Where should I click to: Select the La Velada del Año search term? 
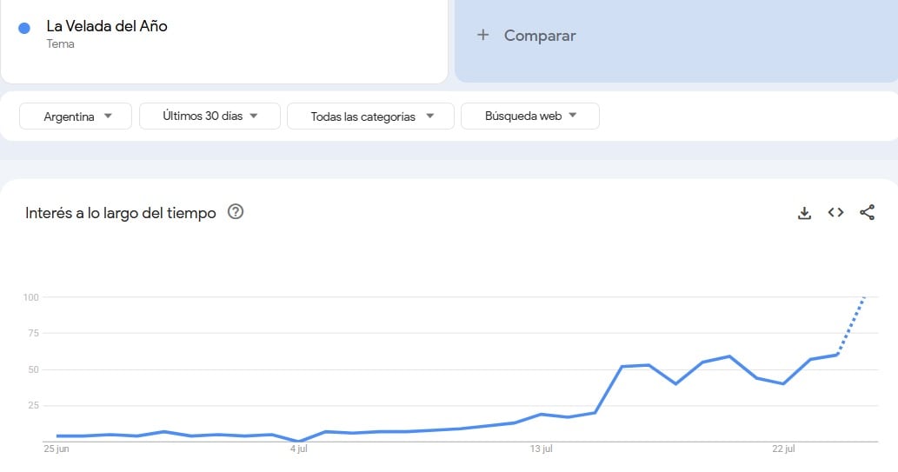pos(107,26)
